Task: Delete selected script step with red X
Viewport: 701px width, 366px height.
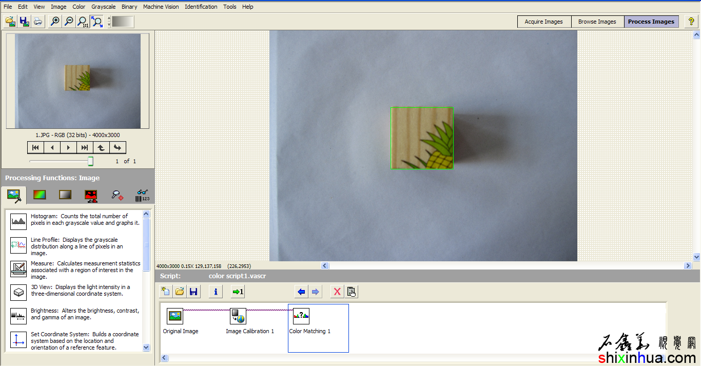Action: click(x=337, y=292)
